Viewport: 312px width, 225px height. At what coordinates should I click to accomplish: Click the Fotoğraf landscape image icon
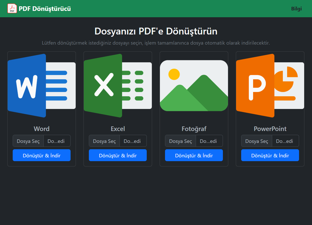pos(194,86)
